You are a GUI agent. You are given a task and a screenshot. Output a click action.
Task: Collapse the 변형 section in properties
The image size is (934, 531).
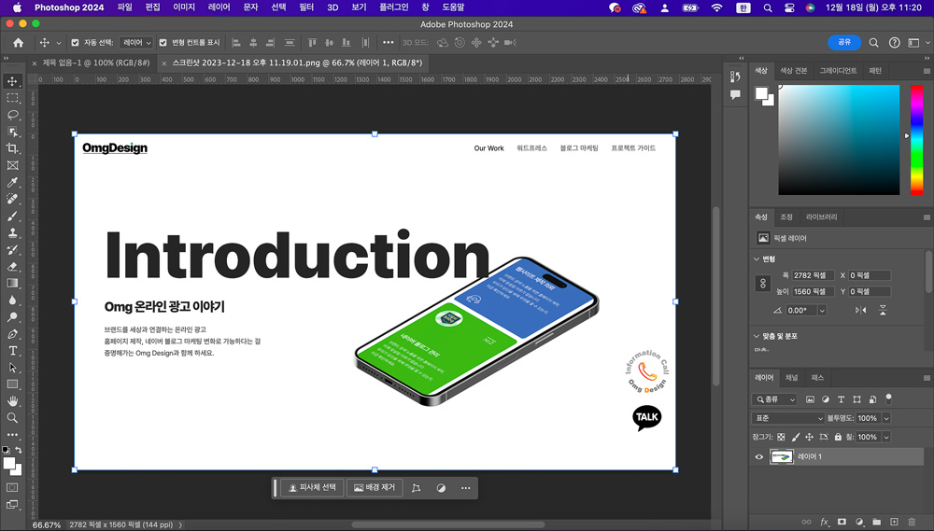click(x=757, y=259)
